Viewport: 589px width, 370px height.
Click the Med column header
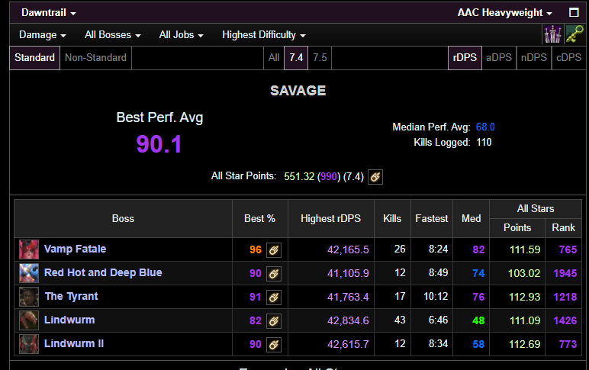click(x=471, y=219)
